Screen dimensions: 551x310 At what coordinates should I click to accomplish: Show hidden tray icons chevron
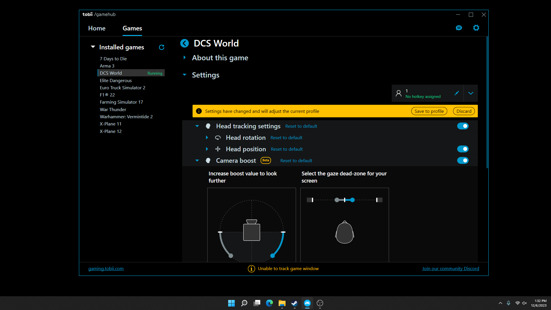[x=500, y=303]
